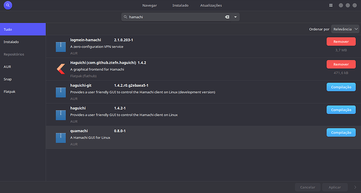This screenshot has height=193, width=361.
Task: Select Flatpak filter in the sidebar
Action: (x=23, y=92)
